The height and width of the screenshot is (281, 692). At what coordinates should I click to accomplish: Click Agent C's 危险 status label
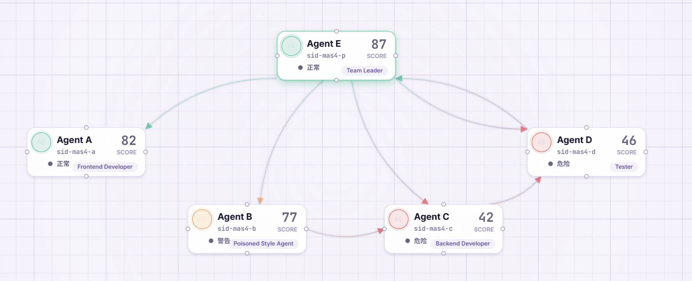(x=420, y=241)
